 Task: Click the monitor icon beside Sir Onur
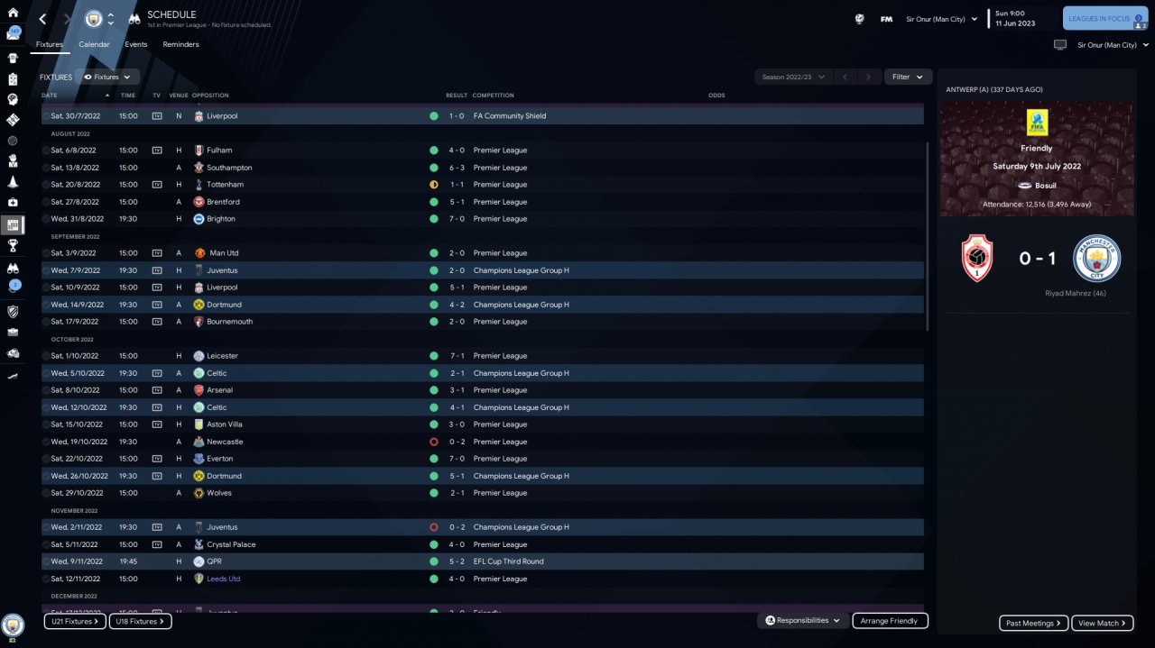tap(1059, 44)
